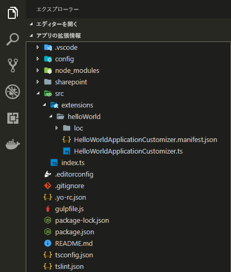Open the Debug view icon

tap(13, 92)
